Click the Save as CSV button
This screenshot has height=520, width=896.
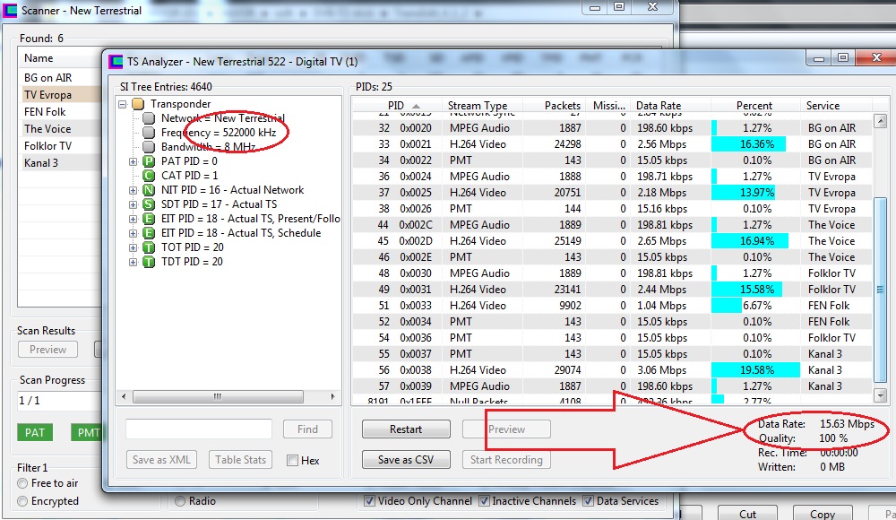406,459
